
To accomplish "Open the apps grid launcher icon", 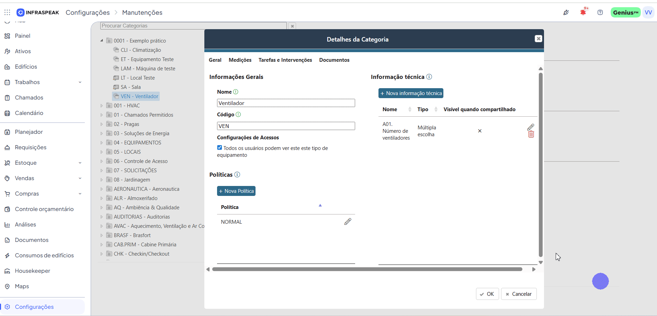I will (7, 12).
